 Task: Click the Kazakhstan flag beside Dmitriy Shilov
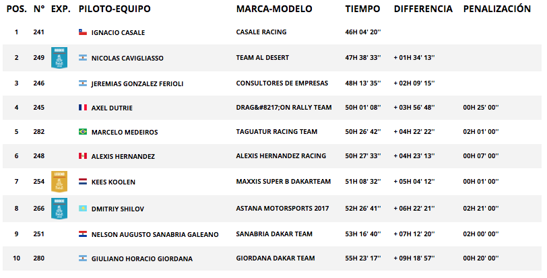(83, 208)
